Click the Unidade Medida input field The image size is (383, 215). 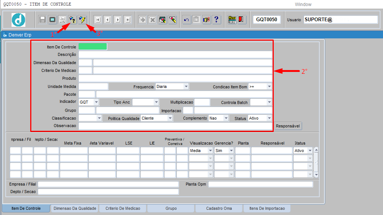93,86
